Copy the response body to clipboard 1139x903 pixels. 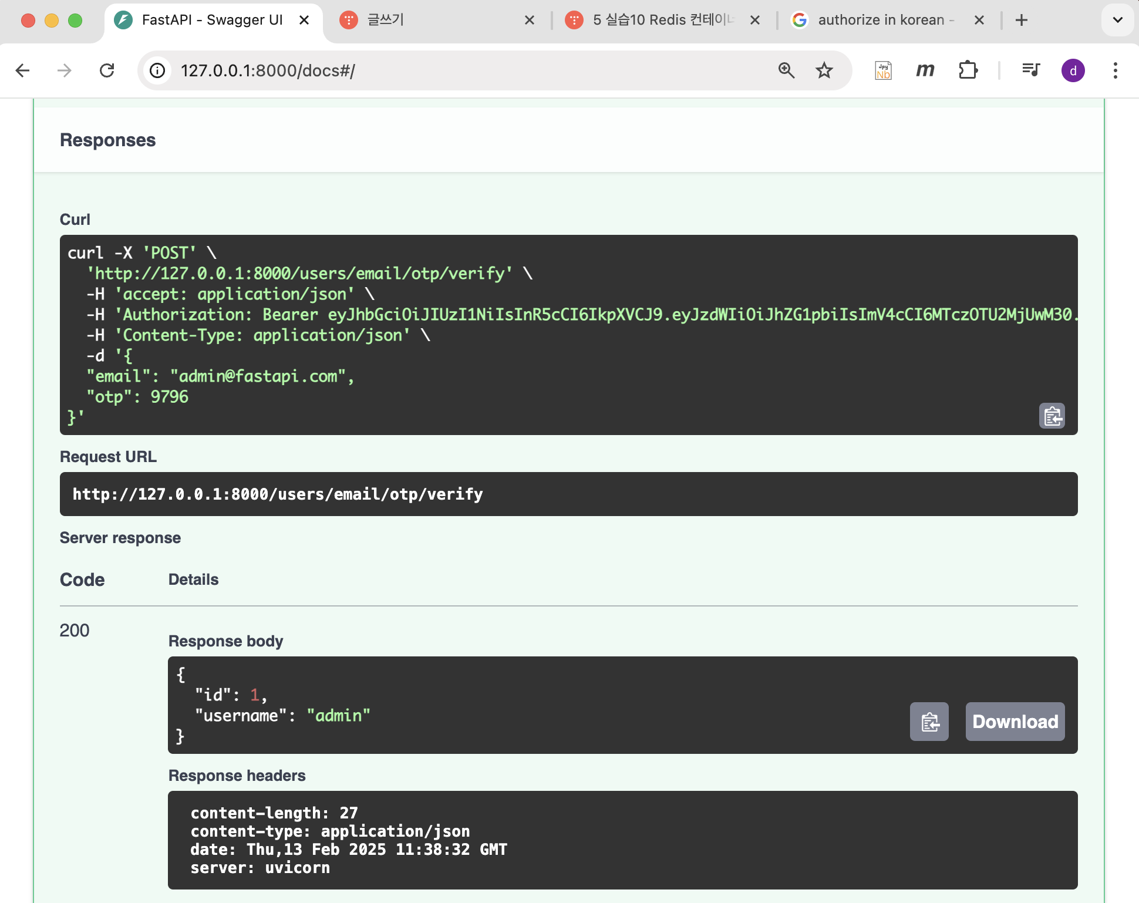pos(929,722)
